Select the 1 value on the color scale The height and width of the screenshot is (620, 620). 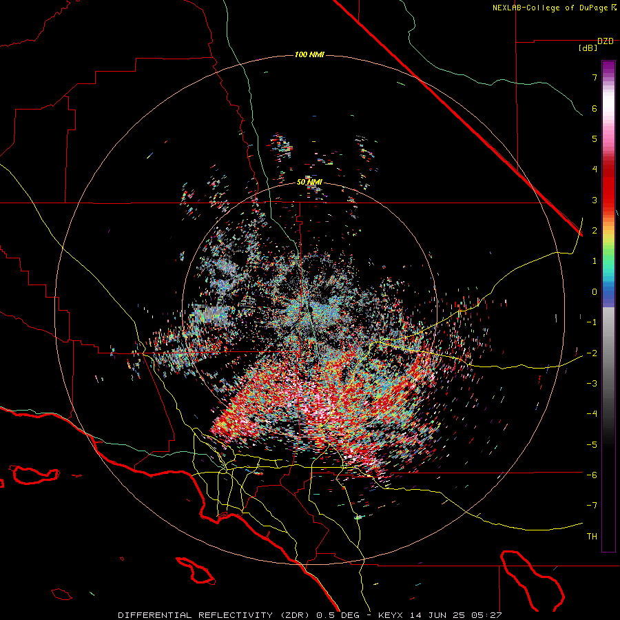(x=595, y=261)
